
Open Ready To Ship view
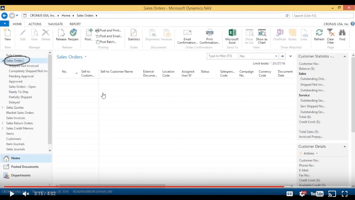point(19,92)
